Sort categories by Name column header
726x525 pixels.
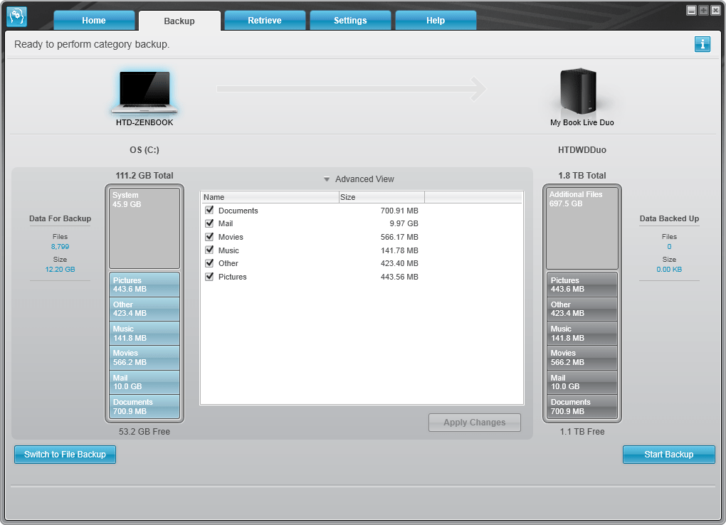pyautogui.click(x=270, y=197)
